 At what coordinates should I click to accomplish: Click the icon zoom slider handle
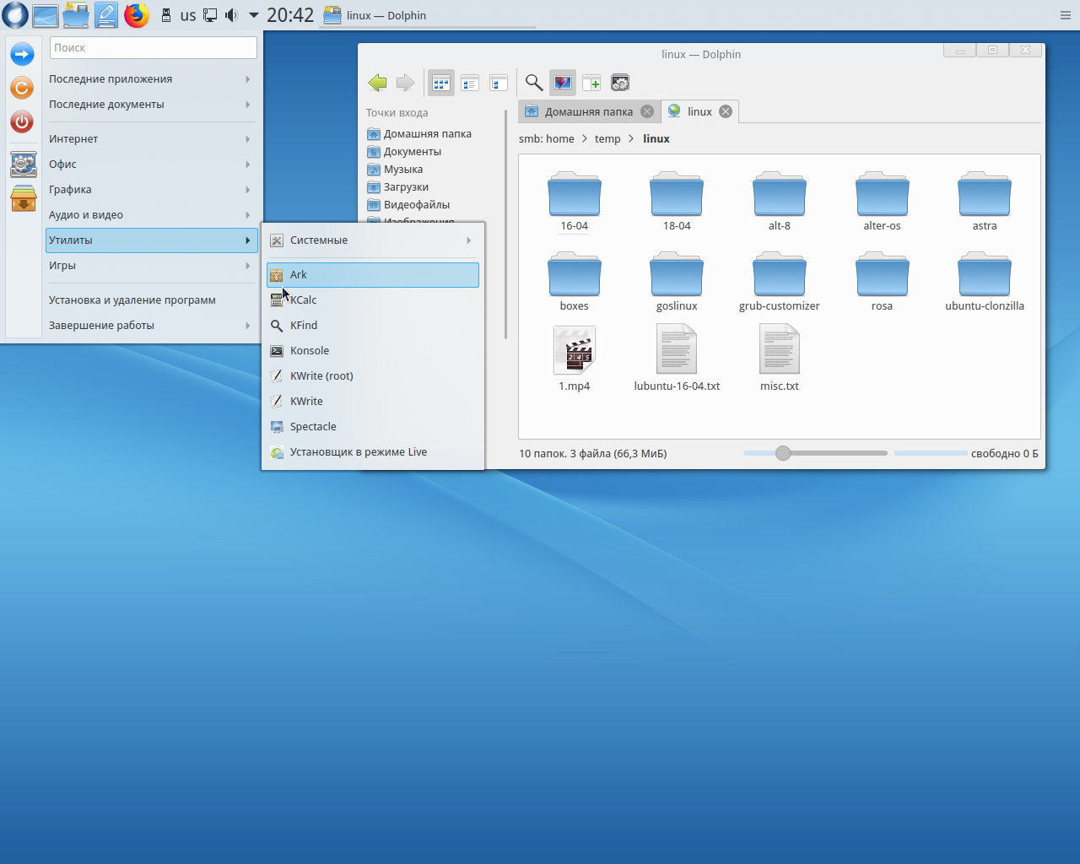point(783,453)
